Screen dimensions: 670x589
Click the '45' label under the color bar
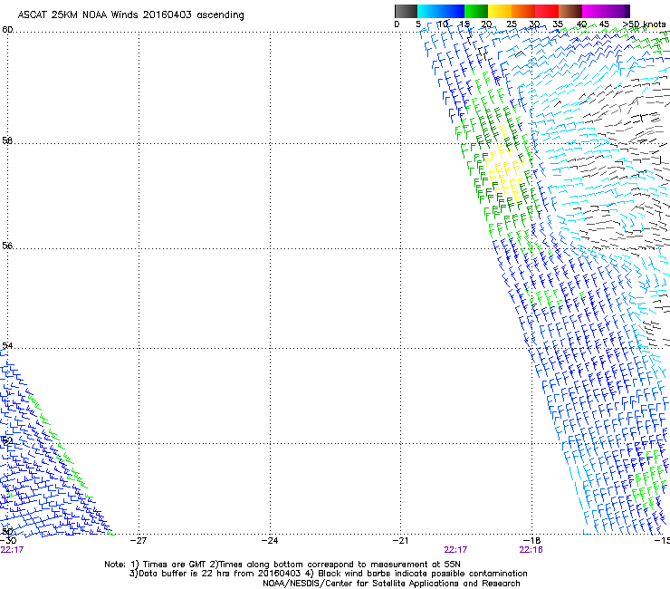click(604, 24)
